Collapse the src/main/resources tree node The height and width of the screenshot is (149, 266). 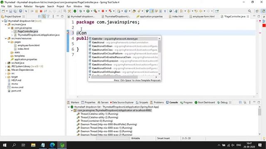point(6,38)
